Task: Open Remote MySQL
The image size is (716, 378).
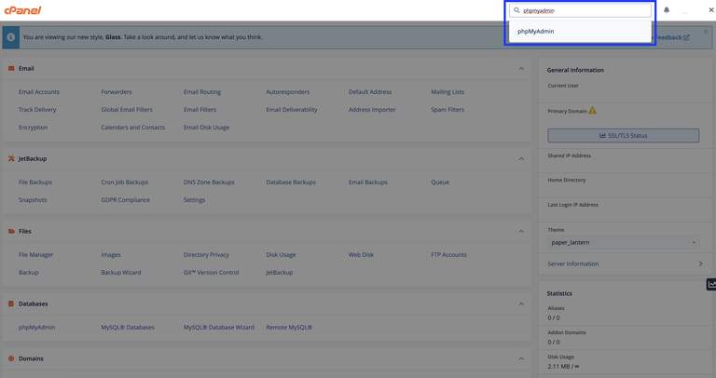Action: pyautogui.click(x=289, y=328)
